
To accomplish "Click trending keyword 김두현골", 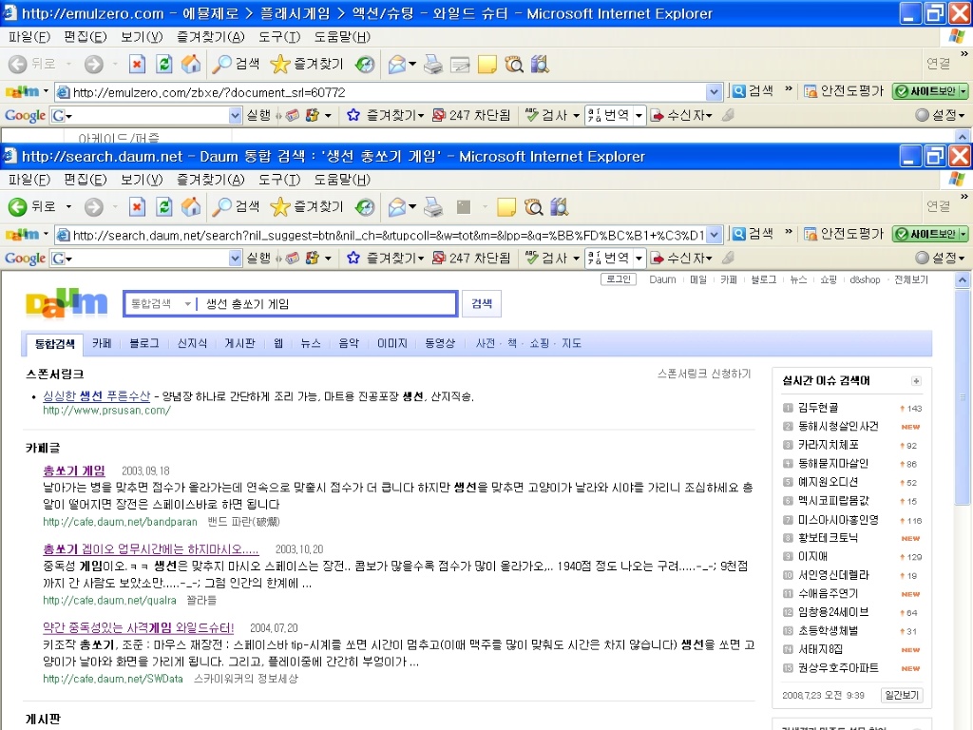I will (818, 408).
